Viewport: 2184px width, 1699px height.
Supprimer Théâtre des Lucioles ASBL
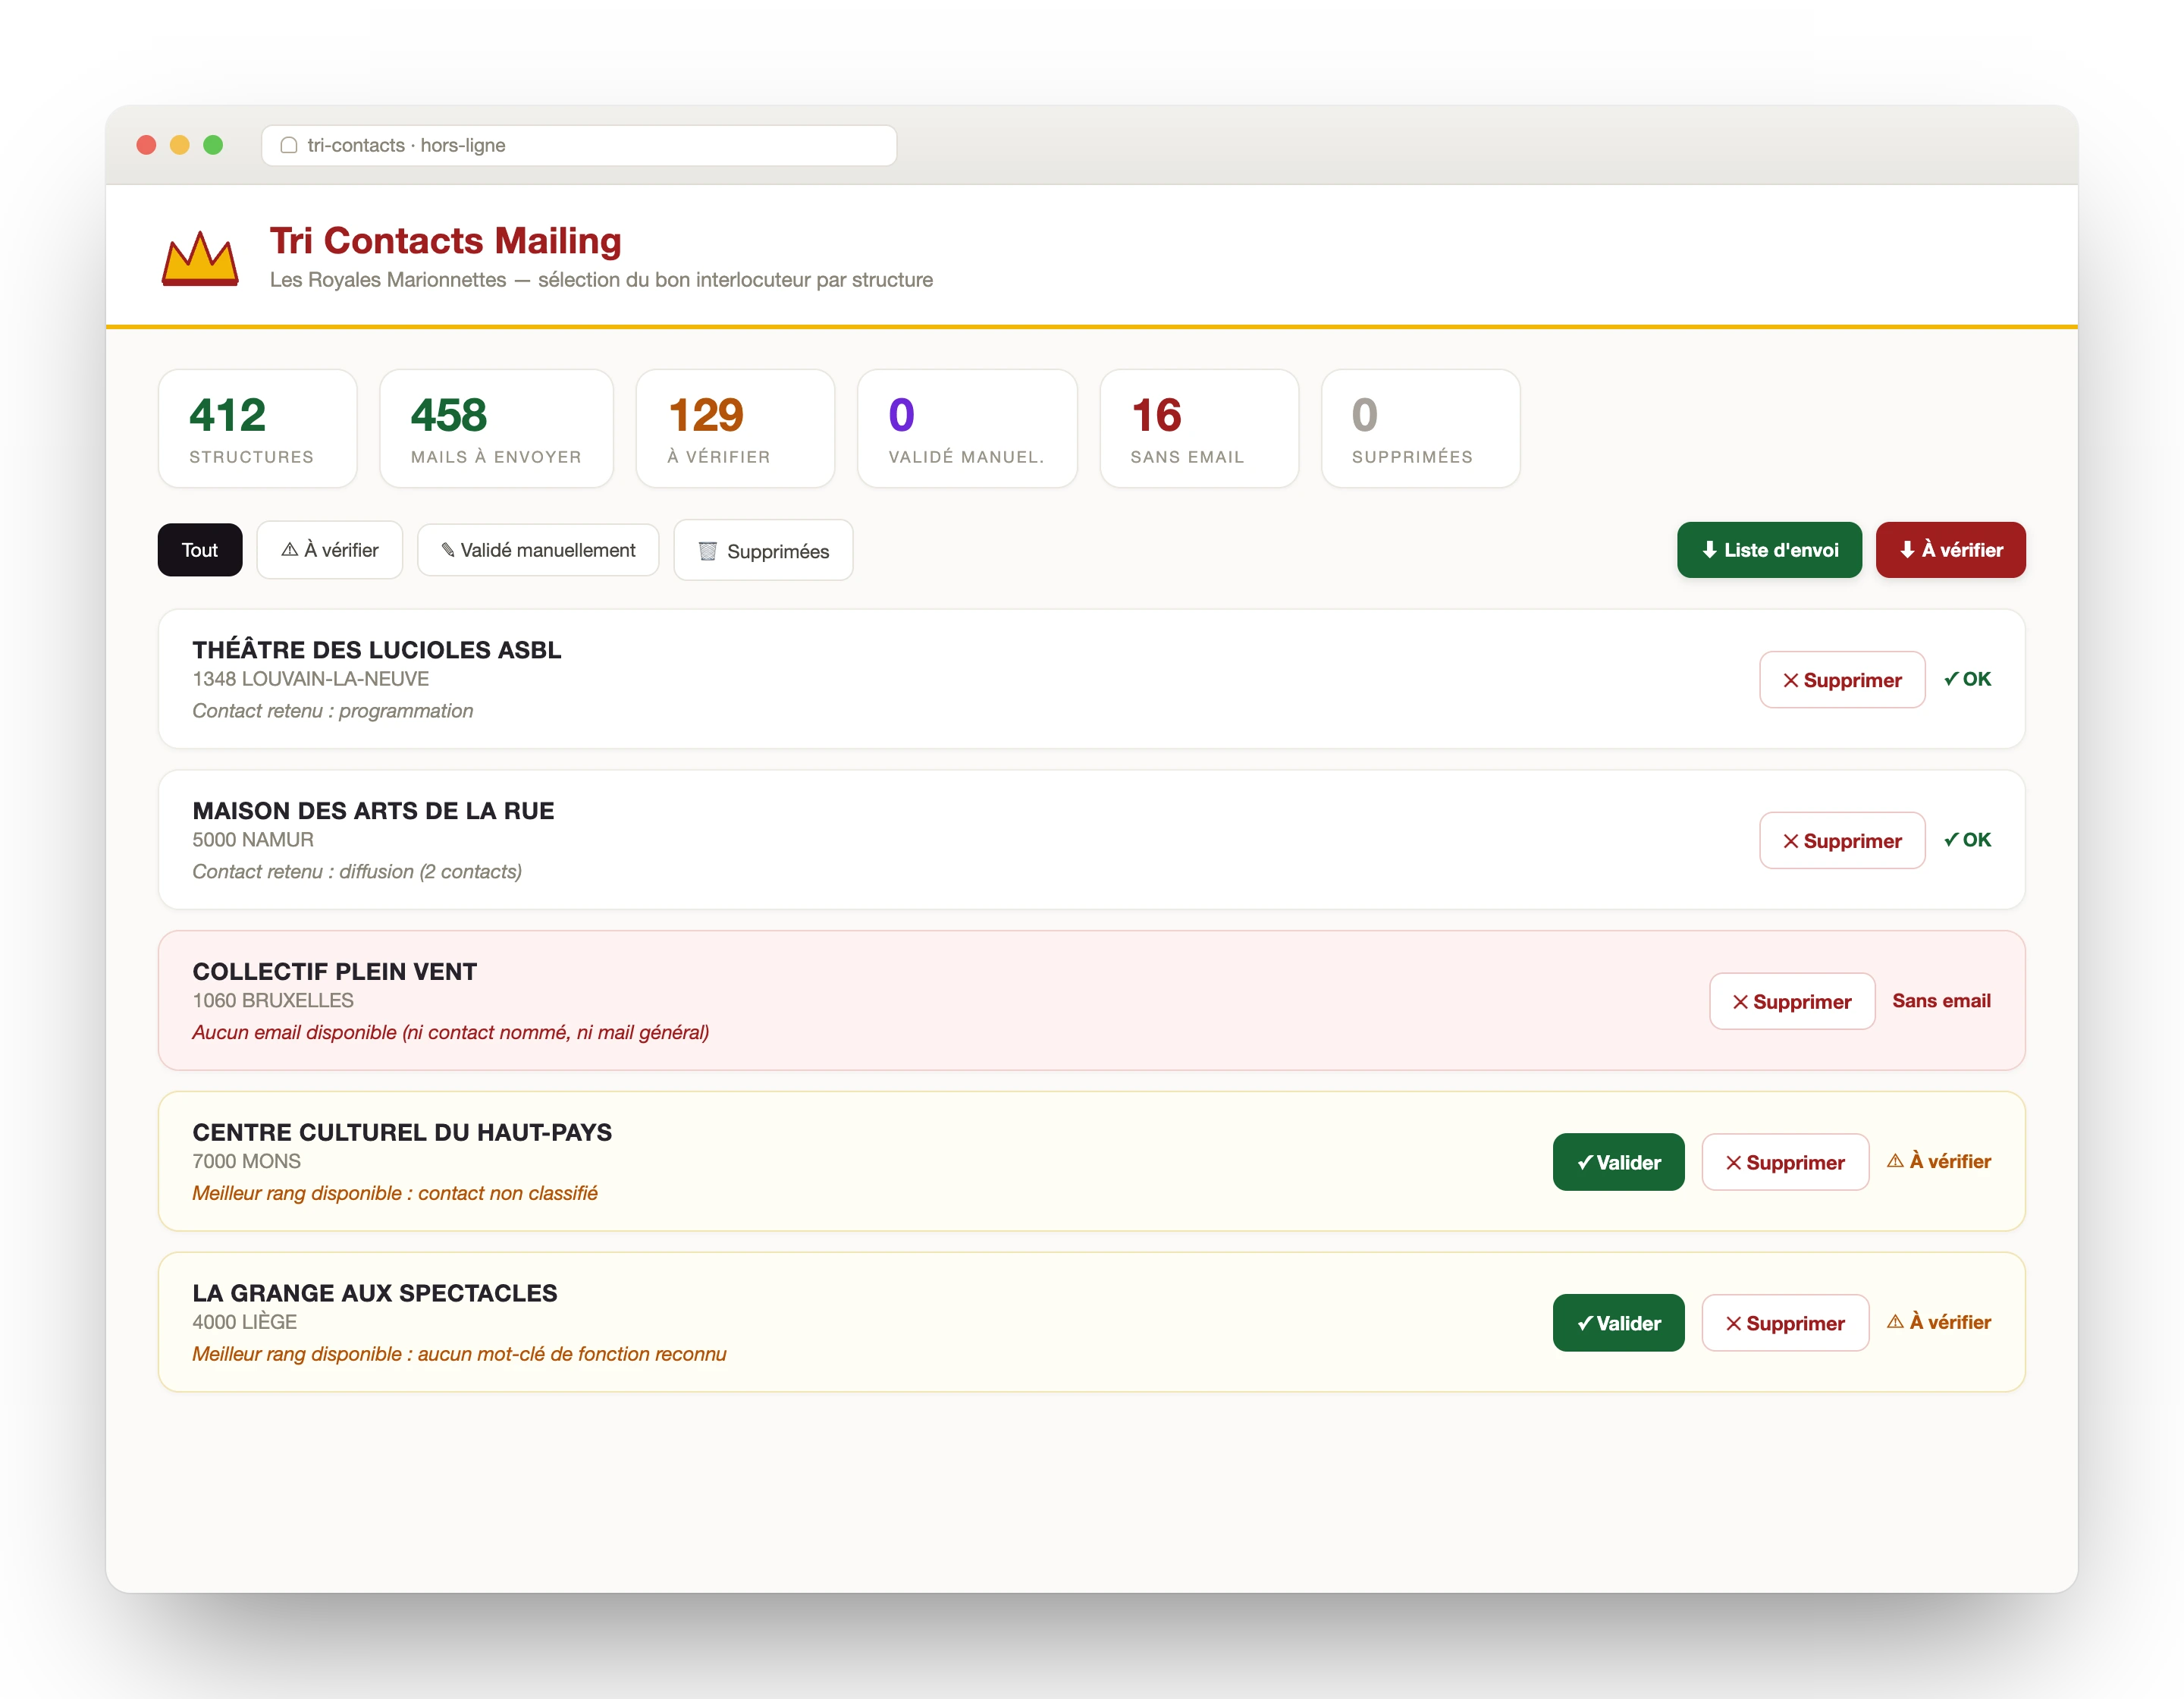(x=1842, y=680)
